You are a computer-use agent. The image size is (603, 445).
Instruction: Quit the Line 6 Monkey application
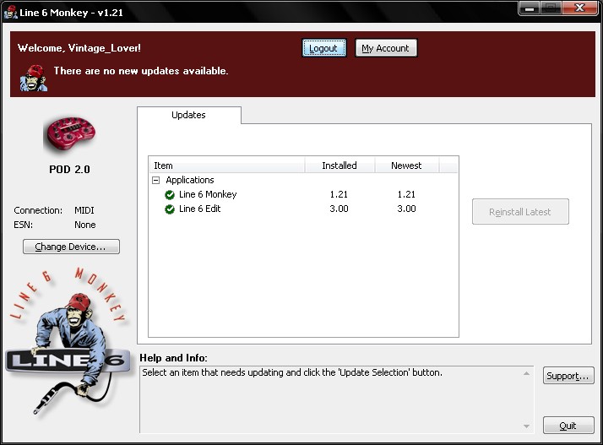568,426
